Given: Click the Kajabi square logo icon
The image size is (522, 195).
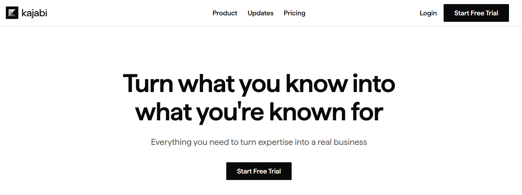Looking at the screenshot, I should (x=12, y=13).
